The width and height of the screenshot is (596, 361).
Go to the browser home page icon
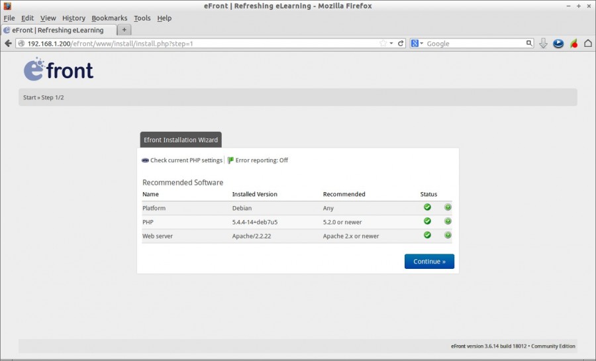tap(587, 43)
